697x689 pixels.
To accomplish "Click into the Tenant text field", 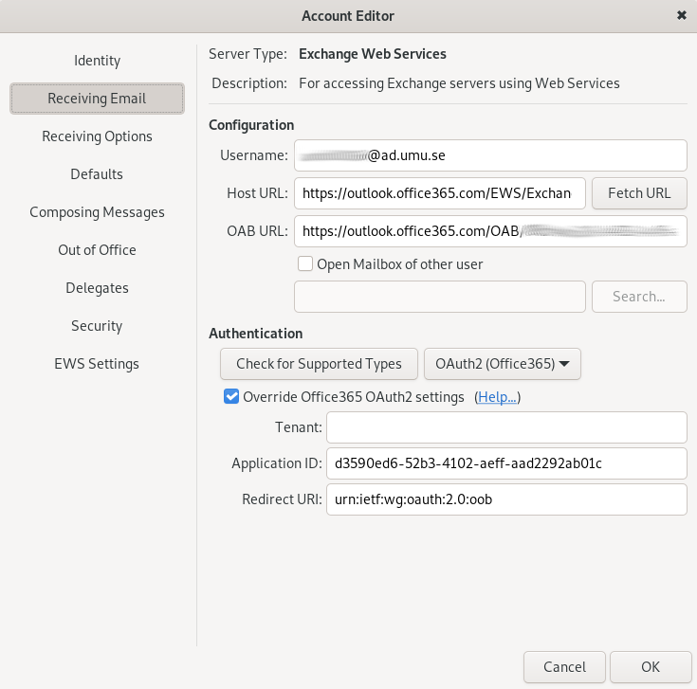I will (505, 427).
